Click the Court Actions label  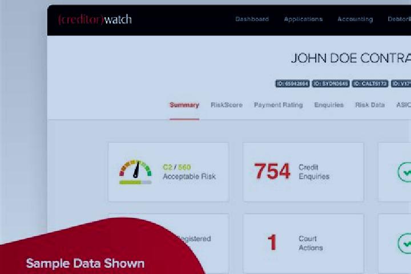[311, 243]
